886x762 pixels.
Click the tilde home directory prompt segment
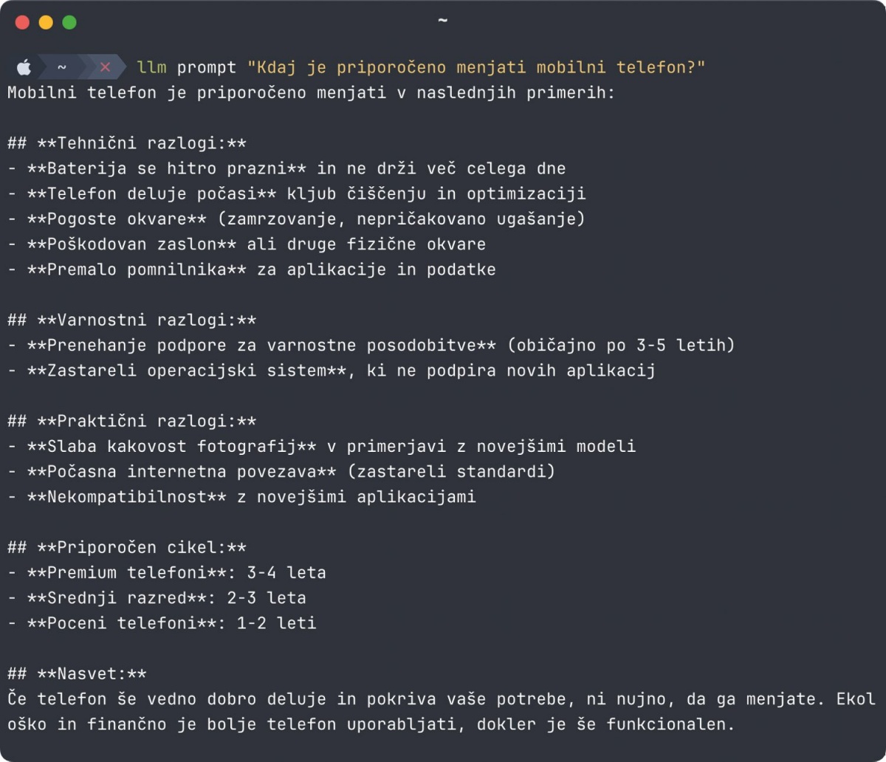(62, 68)
